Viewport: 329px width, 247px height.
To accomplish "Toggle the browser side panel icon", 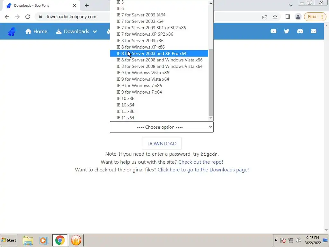I will (x=288, y=17).
